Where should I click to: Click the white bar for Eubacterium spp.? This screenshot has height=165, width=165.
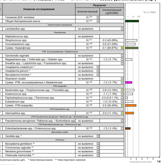[x=129, y=101]
